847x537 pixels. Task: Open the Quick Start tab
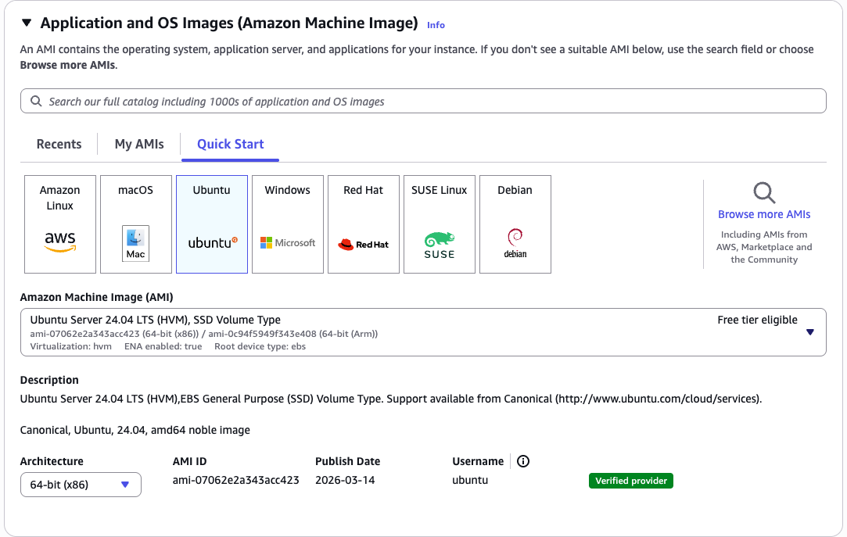[x=230, y=144]
